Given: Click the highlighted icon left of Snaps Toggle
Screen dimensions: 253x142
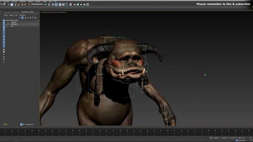Looking at the screenshot, I should tap(12, 4).
